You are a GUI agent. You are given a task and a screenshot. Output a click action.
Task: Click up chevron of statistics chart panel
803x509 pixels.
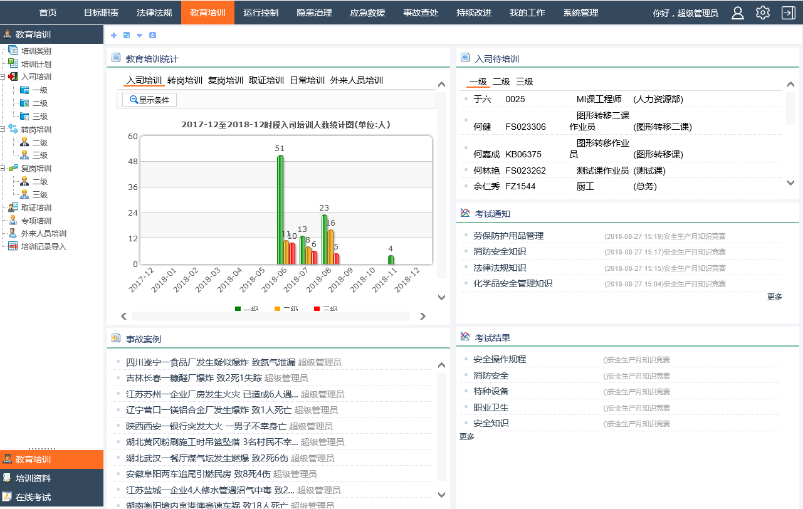click(x=441, y=84)
